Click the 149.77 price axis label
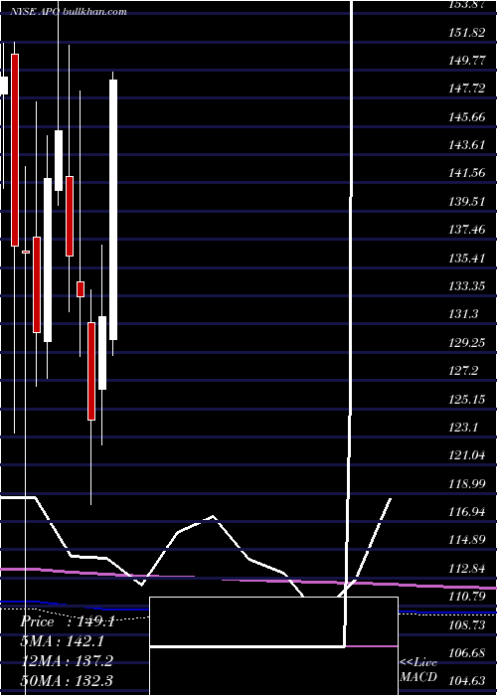 pyautogui.click(x=467, y=62)
